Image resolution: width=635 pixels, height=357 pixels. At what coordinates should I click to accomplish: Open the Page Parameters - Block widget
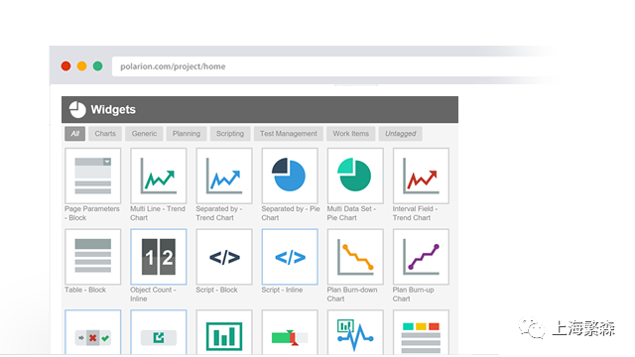coord(92,176)
